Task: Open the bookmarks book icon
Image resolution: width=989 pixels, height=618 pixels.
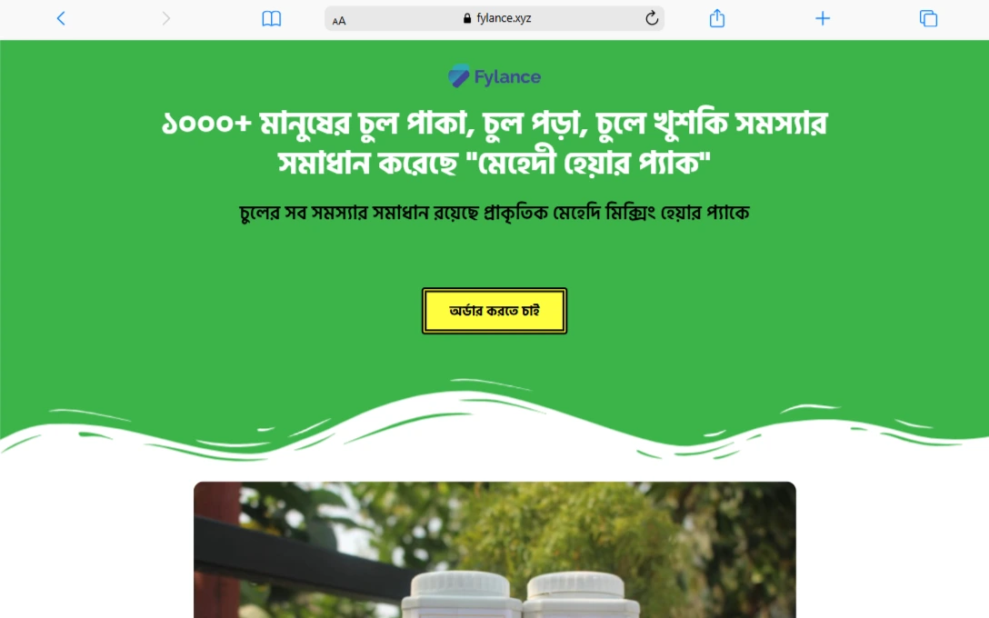Action: click(271, 18)
